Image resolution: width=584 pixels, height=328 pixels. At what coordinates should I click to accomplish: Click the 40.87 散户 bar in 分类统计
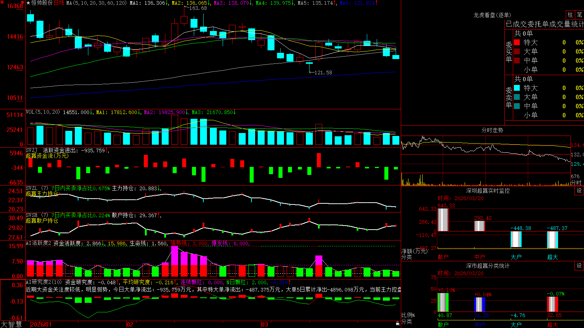coord(443,302)
